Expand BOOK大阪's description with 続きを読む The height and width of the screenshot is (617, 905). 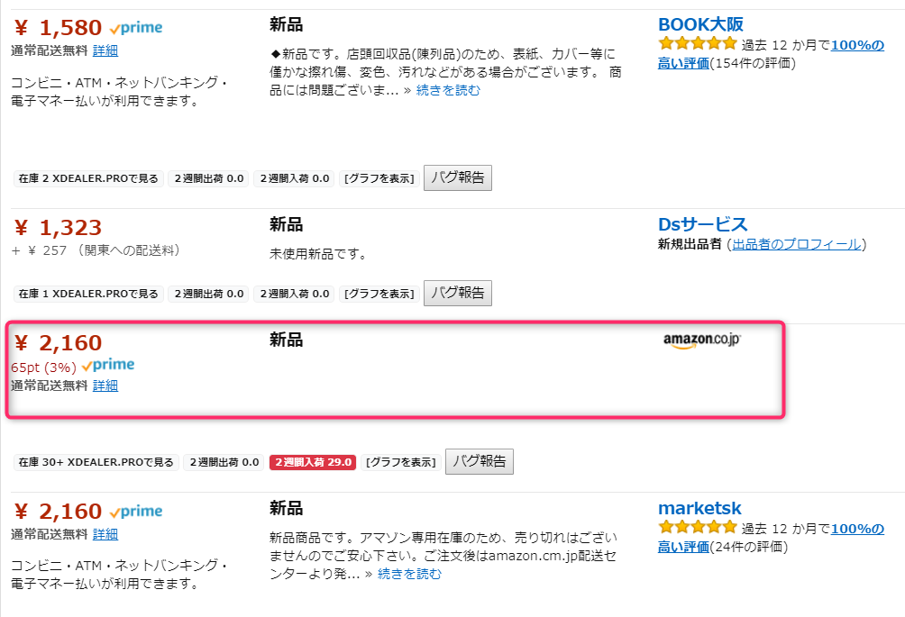[448, 90]
